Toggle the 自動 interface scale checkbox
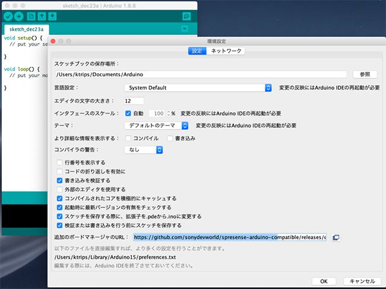This screenshot has height=289, width=386. (128, 114)
